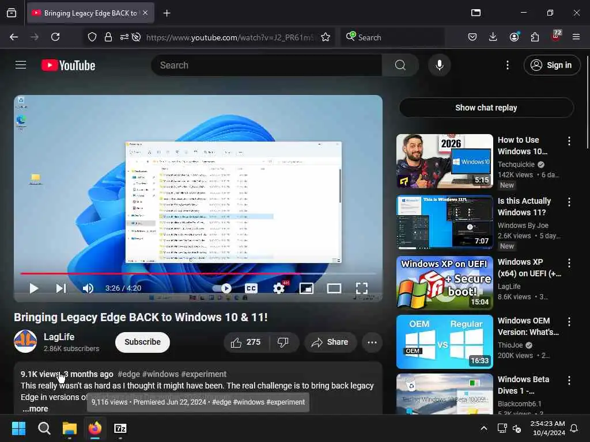
Task: Open options for Windows Beta Dives video
Action: coord(569,380)
